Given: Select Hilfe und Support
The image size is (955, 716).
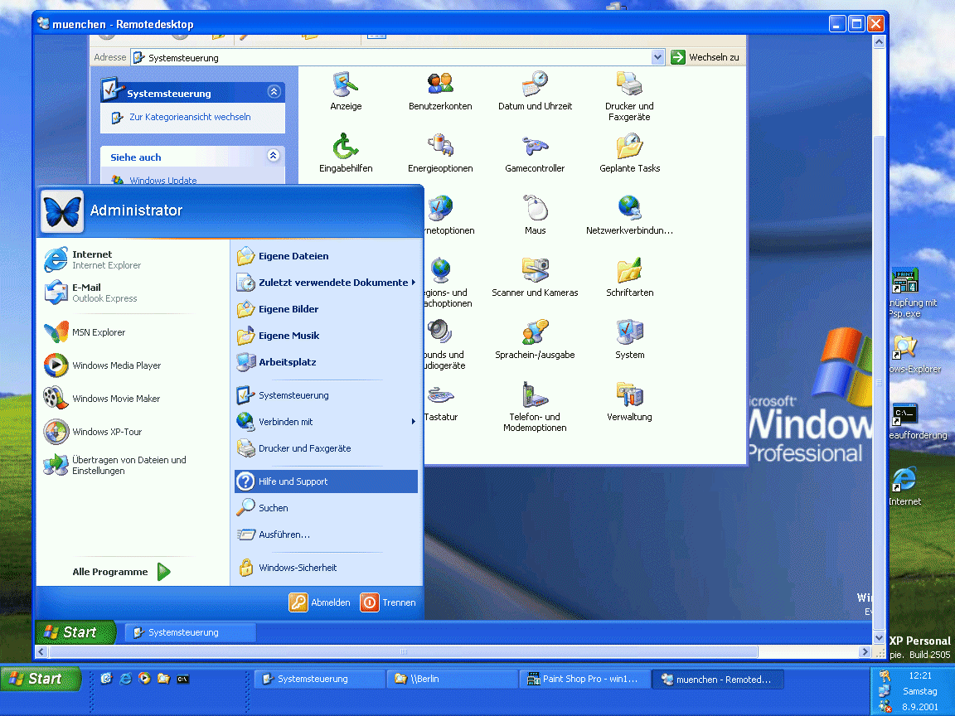Looking at the screenshot, I should click(x=326, y=481).
